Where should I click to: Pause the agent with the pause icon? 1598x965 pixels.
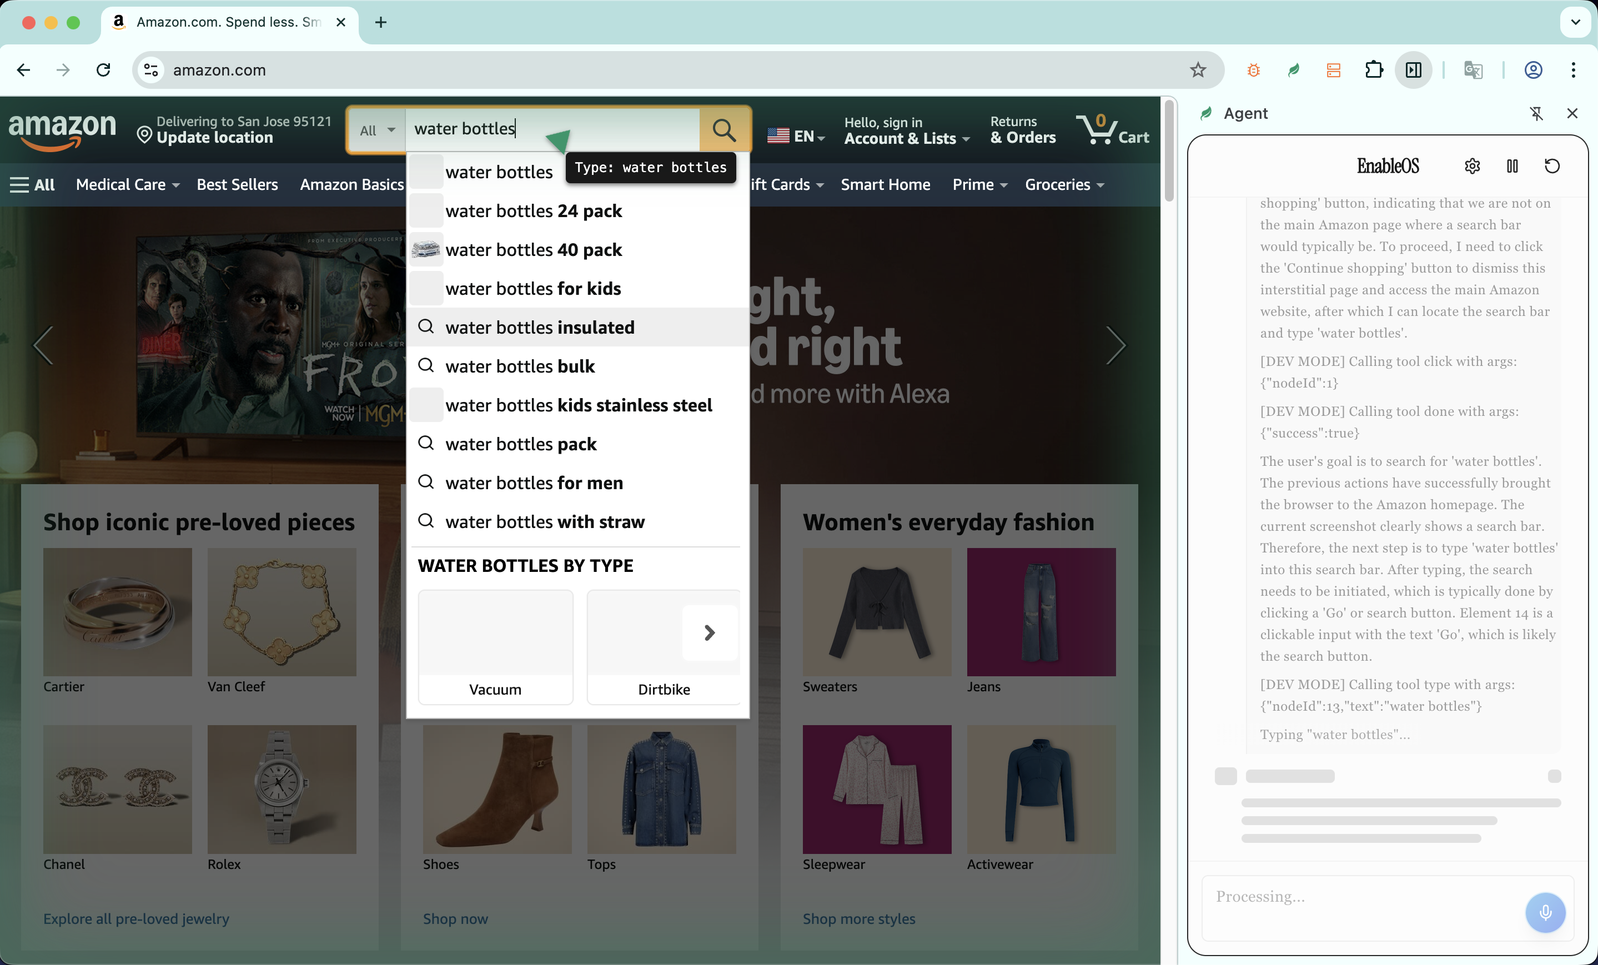(x=1512, y=166)
